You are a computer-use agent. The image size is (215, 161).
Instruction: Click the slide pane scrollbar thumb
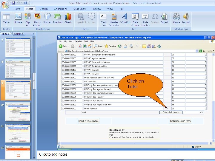pyautogui.click(x=34, y=81)
